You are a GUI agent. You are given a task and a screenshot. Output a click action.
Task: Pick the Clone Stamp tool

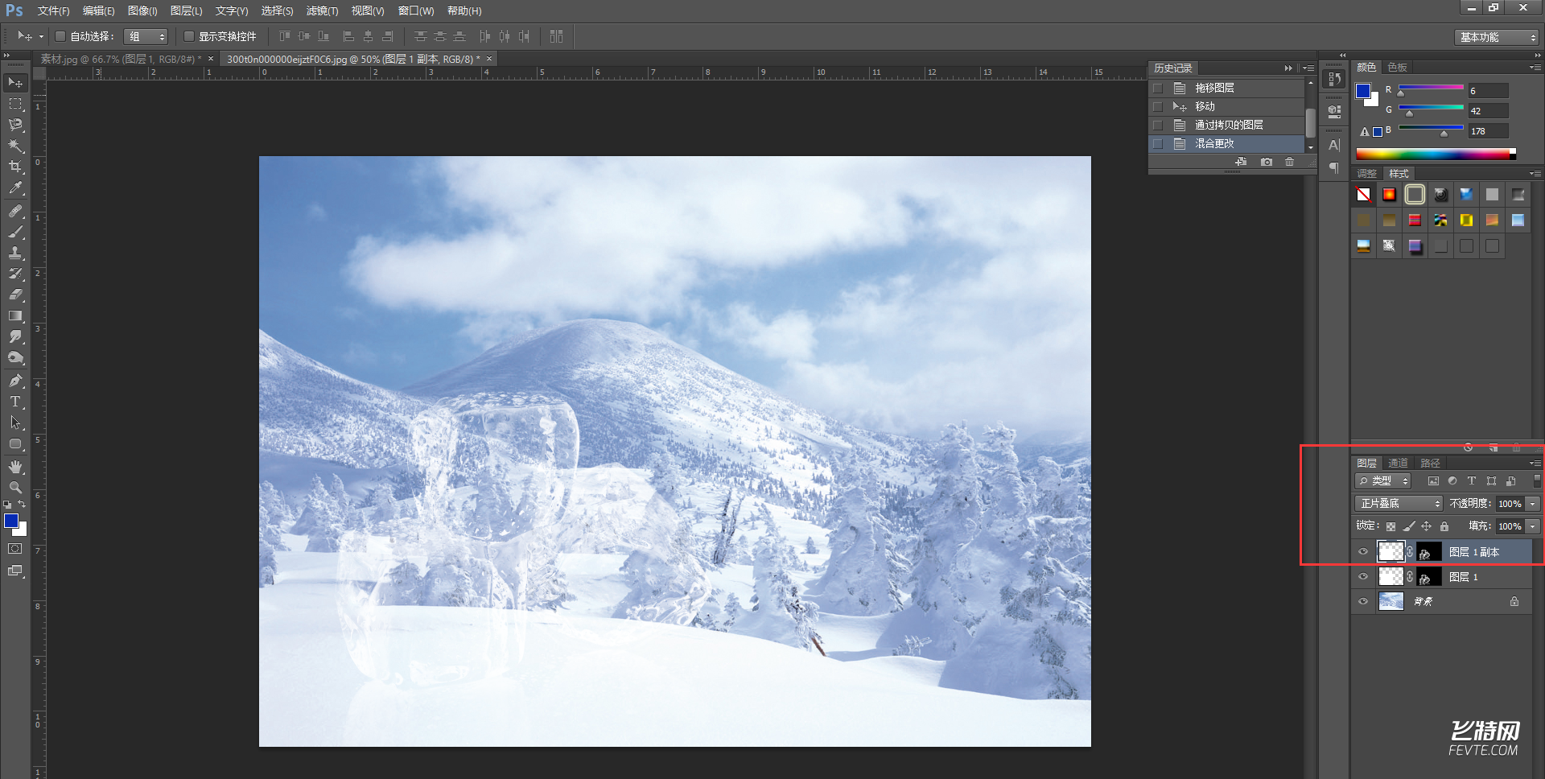point(15,253)
